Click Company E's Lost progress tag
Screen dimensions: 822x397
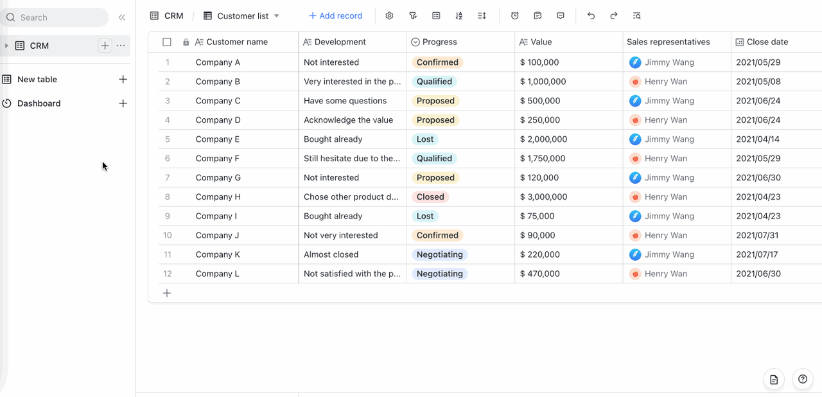coord(424,139)
